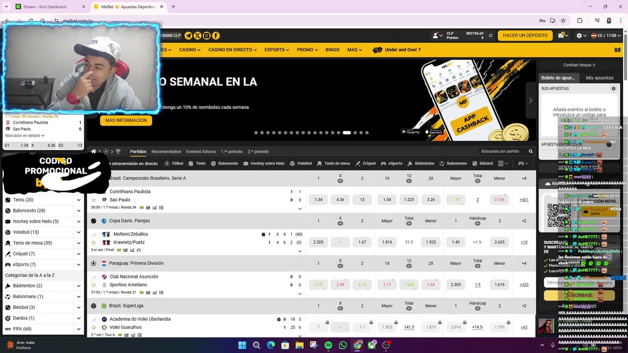The height and width of the screenshot is (353, 628).
Task: Open the CASINO dropdown menu
Action: 189,50
